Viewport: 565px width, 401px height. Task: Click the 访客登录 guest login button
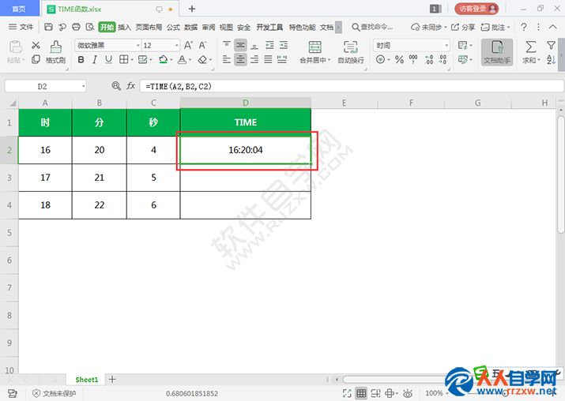click(476, 9)
